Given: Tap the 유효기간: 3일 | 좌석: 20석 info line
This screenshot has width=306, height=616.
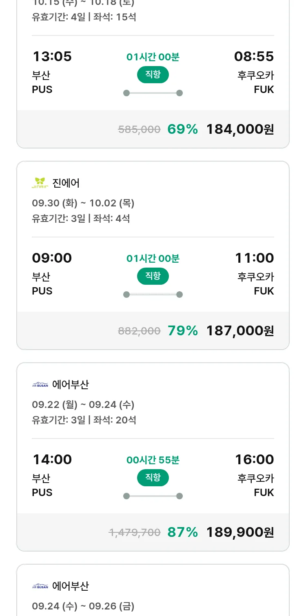Looking at the screenshot, I should point(84,420).
